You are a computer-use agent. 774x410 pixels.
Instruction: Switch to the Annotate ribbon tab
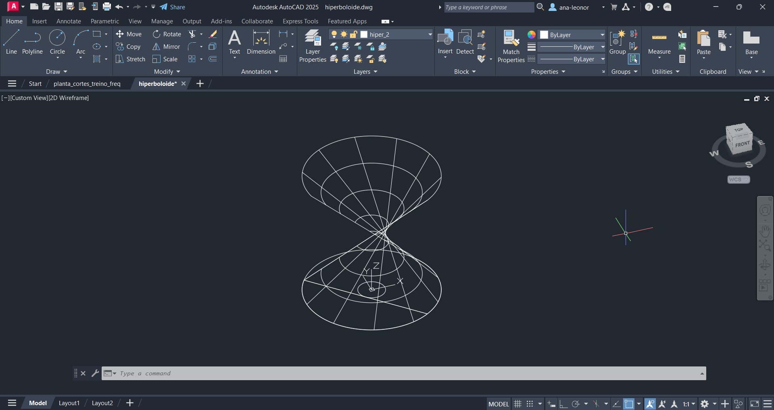tap(69, 21)
